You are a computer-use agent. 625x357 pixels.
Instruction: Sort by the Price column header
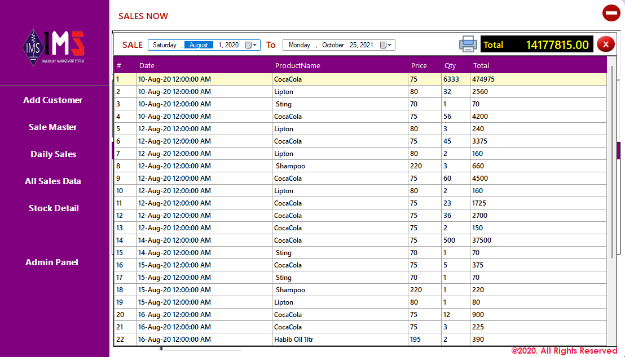(x=419, y=66)
